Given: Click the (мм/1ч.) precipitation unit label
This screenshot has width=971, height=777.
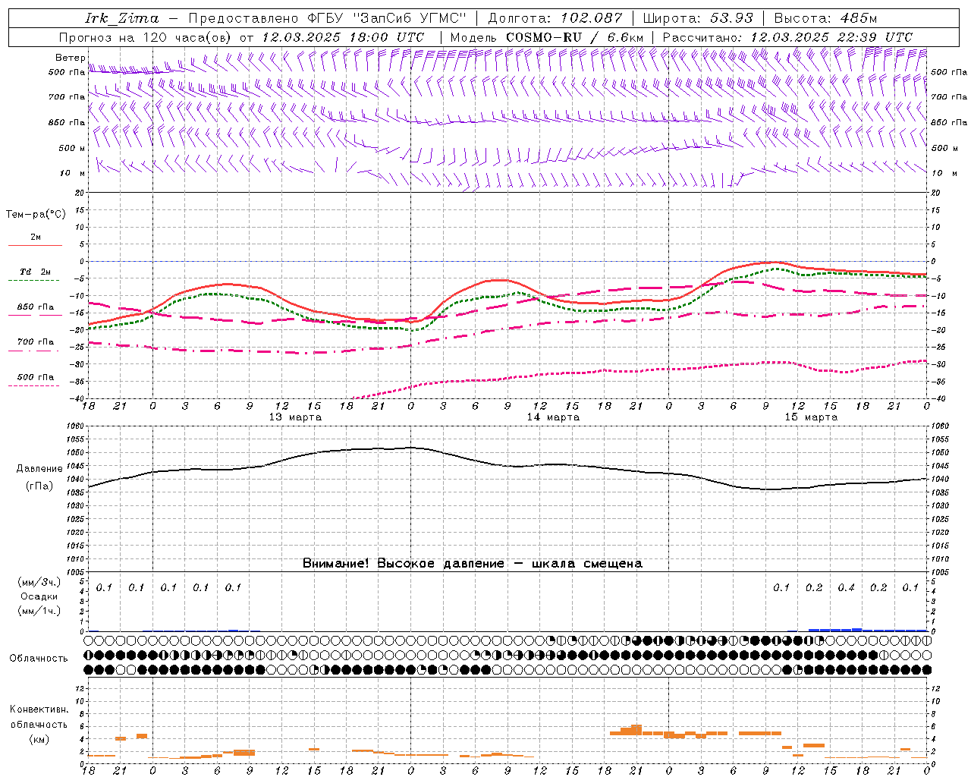Looking at the screenshot, I should (39, 611).
